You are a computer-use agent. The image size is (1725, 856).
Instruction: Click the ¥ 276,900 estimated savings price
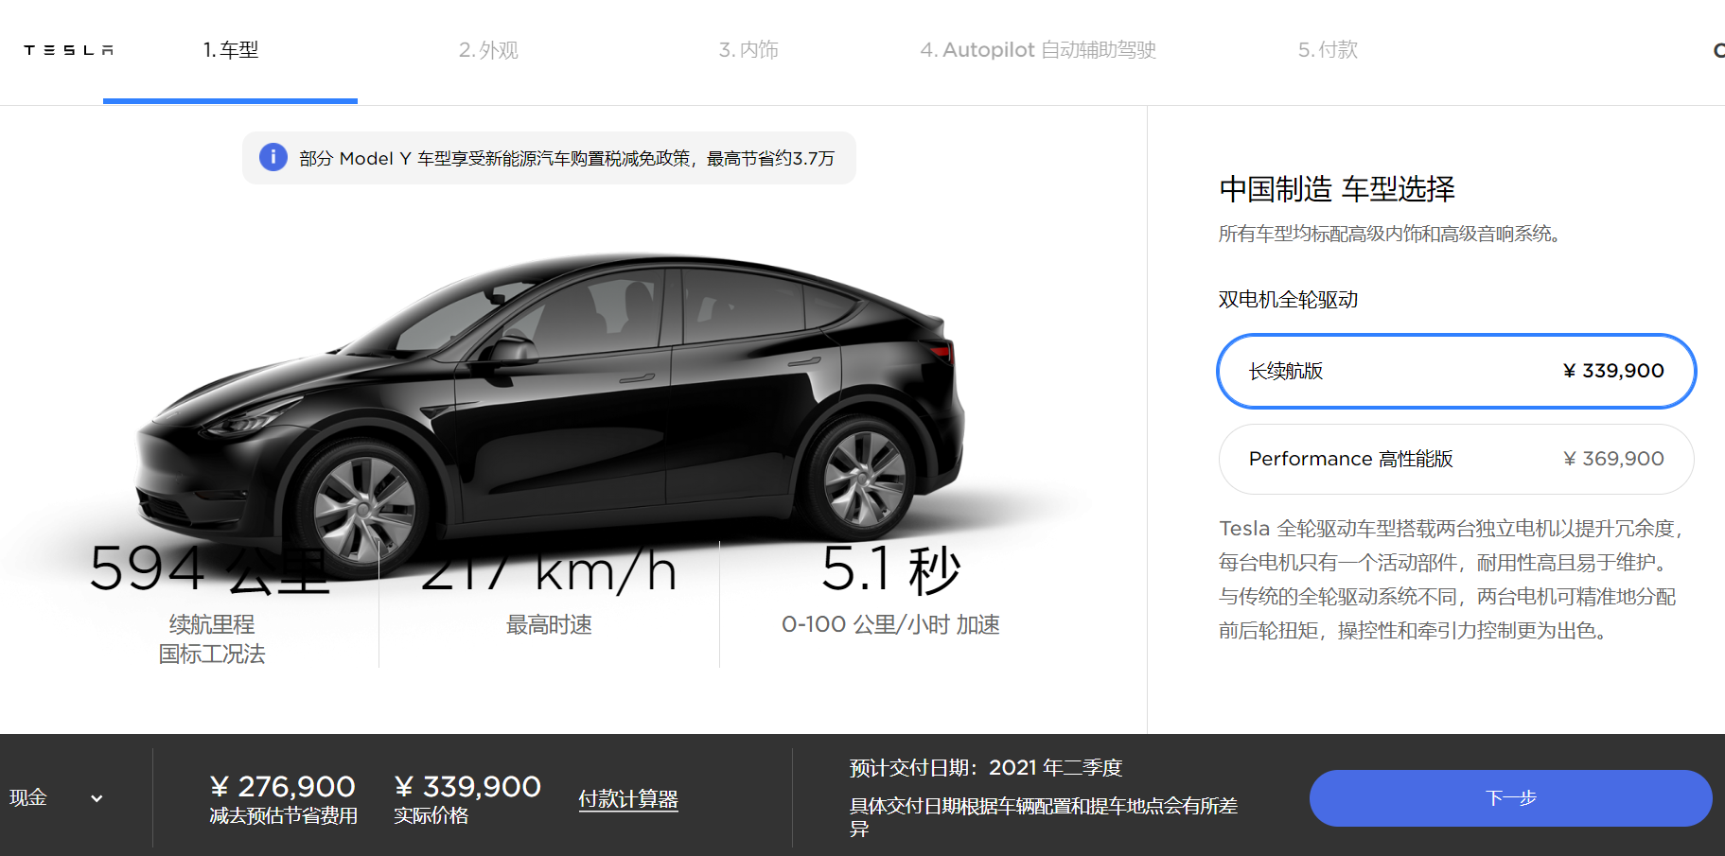[282, 786]
